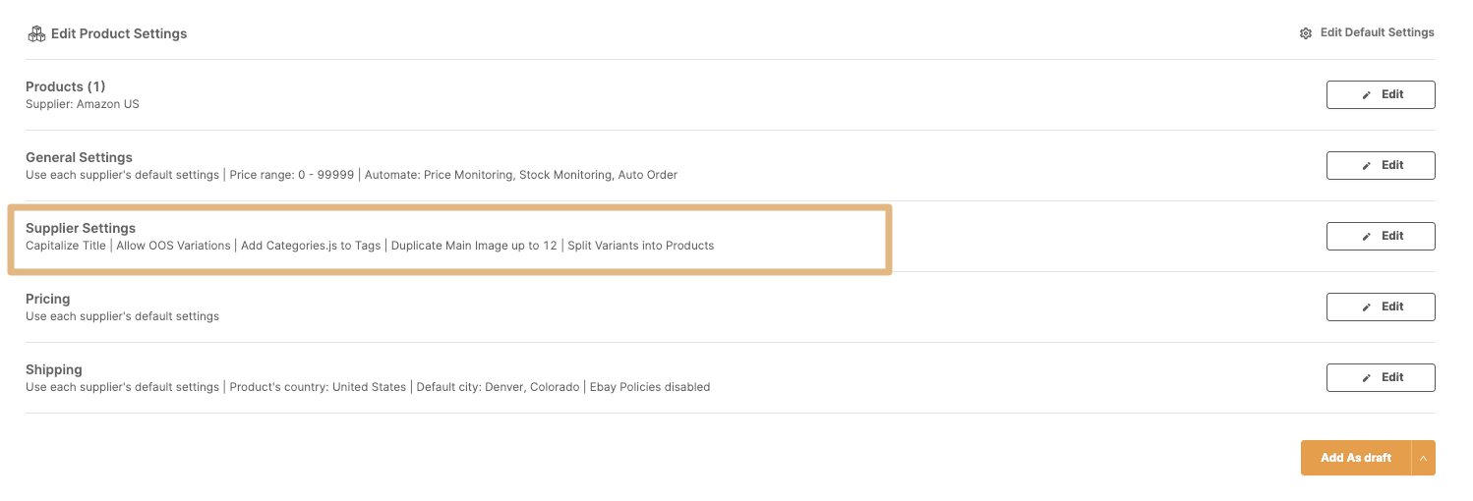Expand the Add As draft dropdown arrow

(x=1423, y=458)
